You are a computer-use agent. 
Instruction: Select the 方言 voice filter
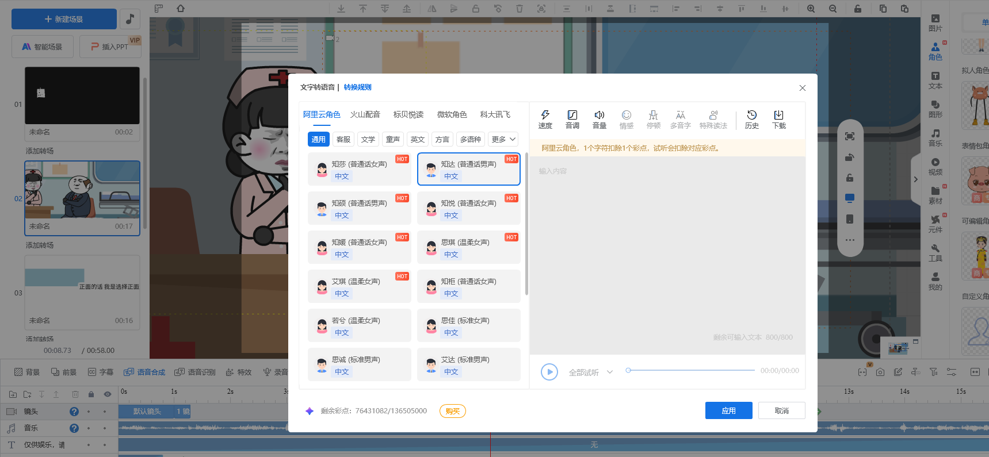point(442,139)
